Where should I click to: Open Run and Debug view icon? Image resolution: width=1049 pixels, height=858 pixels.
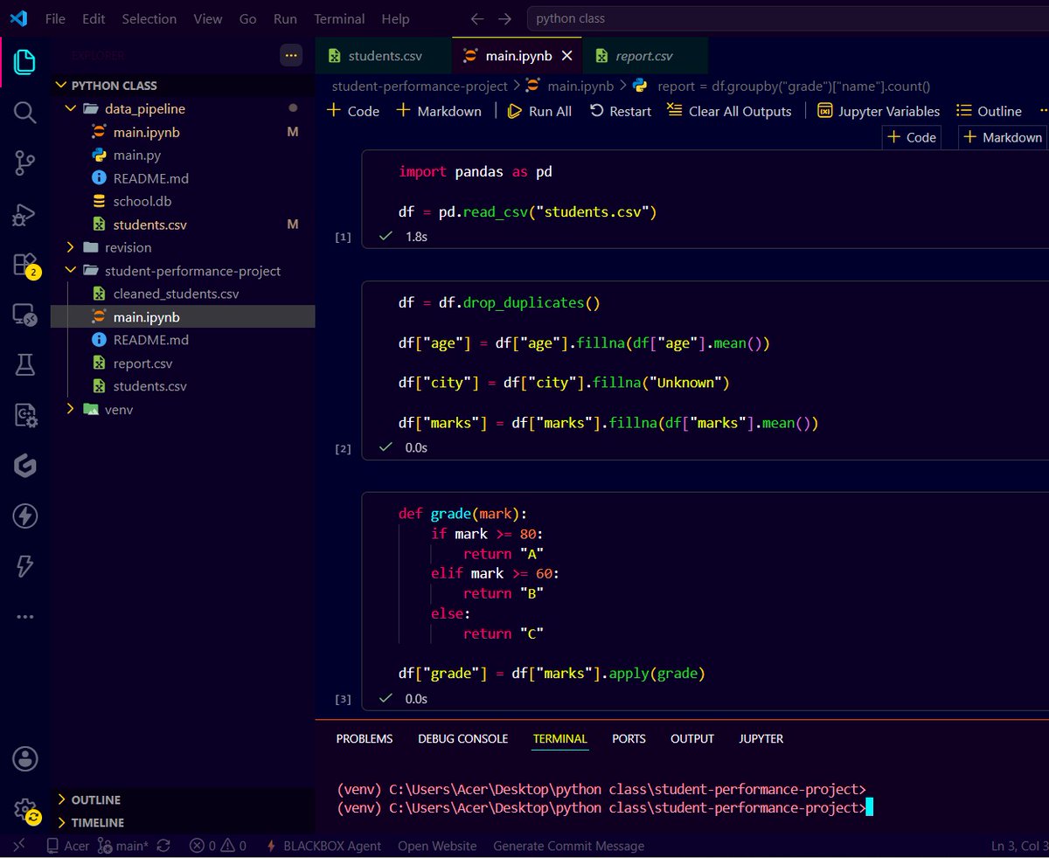coord(24,214)
